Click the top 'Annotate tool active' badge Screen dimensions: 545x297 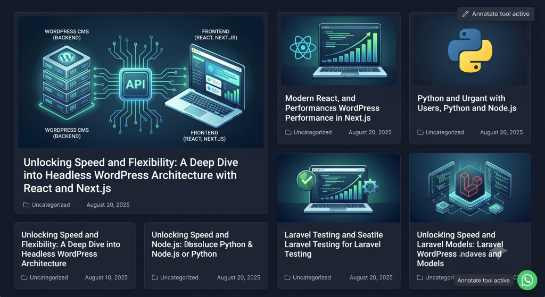pos(496,14)
